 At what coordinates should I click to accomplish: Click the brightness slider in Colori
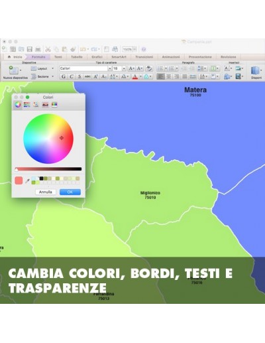48,169
